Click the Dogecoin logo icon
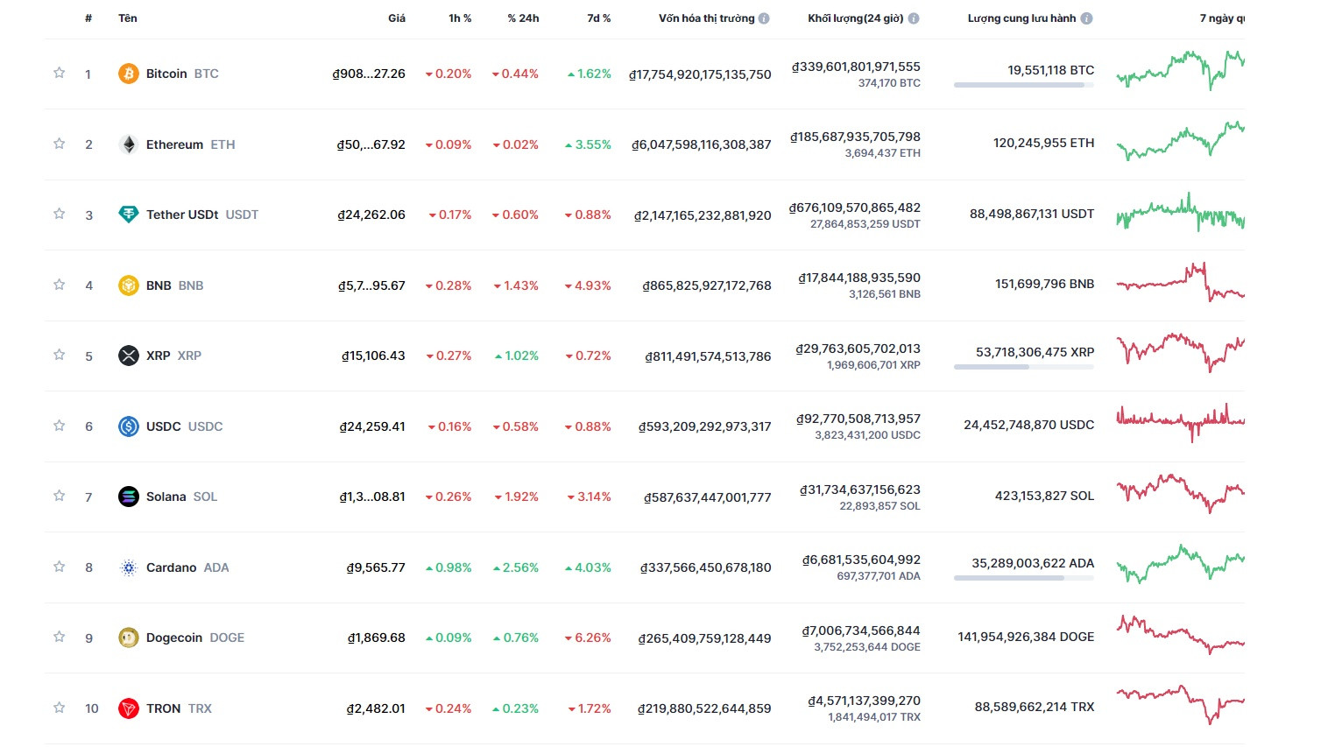 click(x=129, y=638)
